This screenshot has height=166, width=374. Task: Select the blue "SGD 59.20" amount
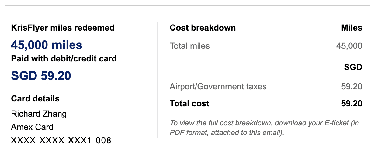coord(41,76)
